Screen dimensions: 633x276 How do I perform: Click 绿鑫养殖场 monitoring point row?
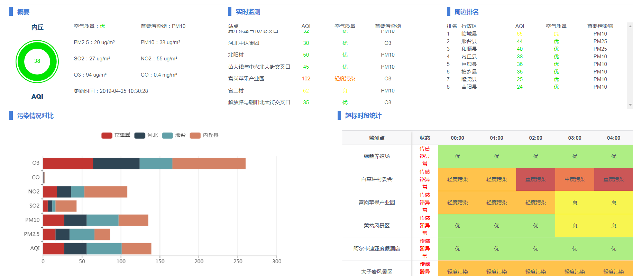pyautogui.click(x=487, y=156)
